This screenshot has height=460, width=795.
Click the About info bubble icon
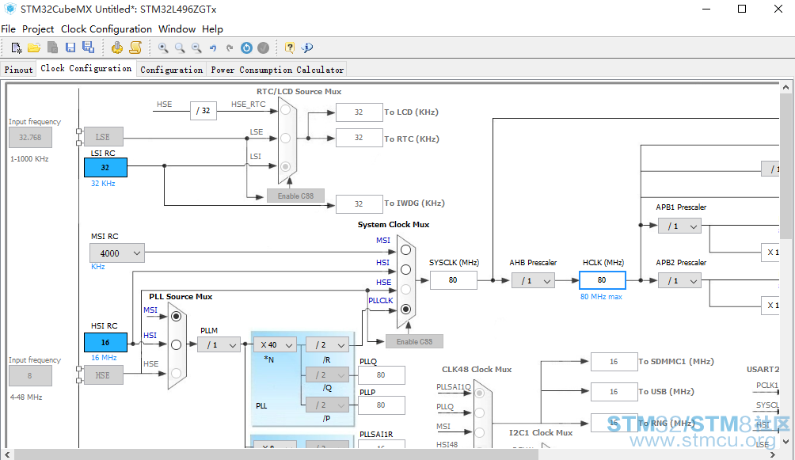306,48
